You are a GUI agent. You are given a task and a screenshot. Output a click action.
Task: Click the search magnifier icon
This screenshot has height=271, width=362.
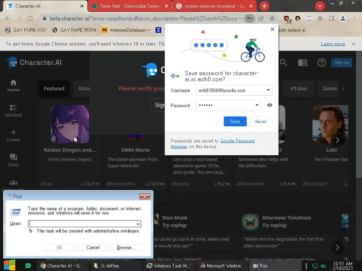point(283,62)
